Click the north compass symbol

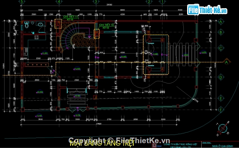pyautogui.click(x=223, y=128)
